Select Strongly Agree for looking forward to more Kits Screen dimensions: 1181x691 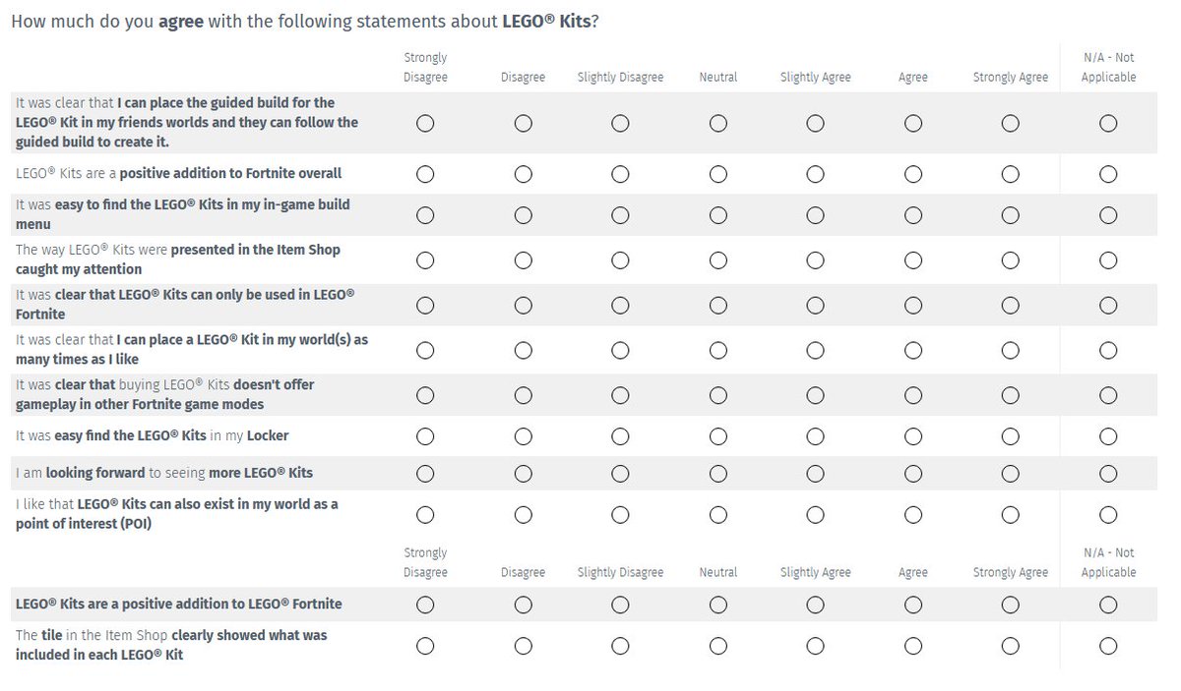click(1010, 474)
